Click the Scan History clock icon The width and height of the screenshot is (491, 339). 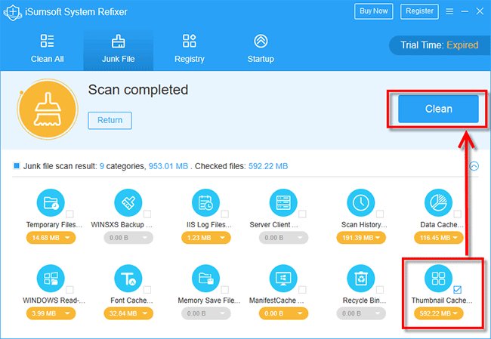361,203
